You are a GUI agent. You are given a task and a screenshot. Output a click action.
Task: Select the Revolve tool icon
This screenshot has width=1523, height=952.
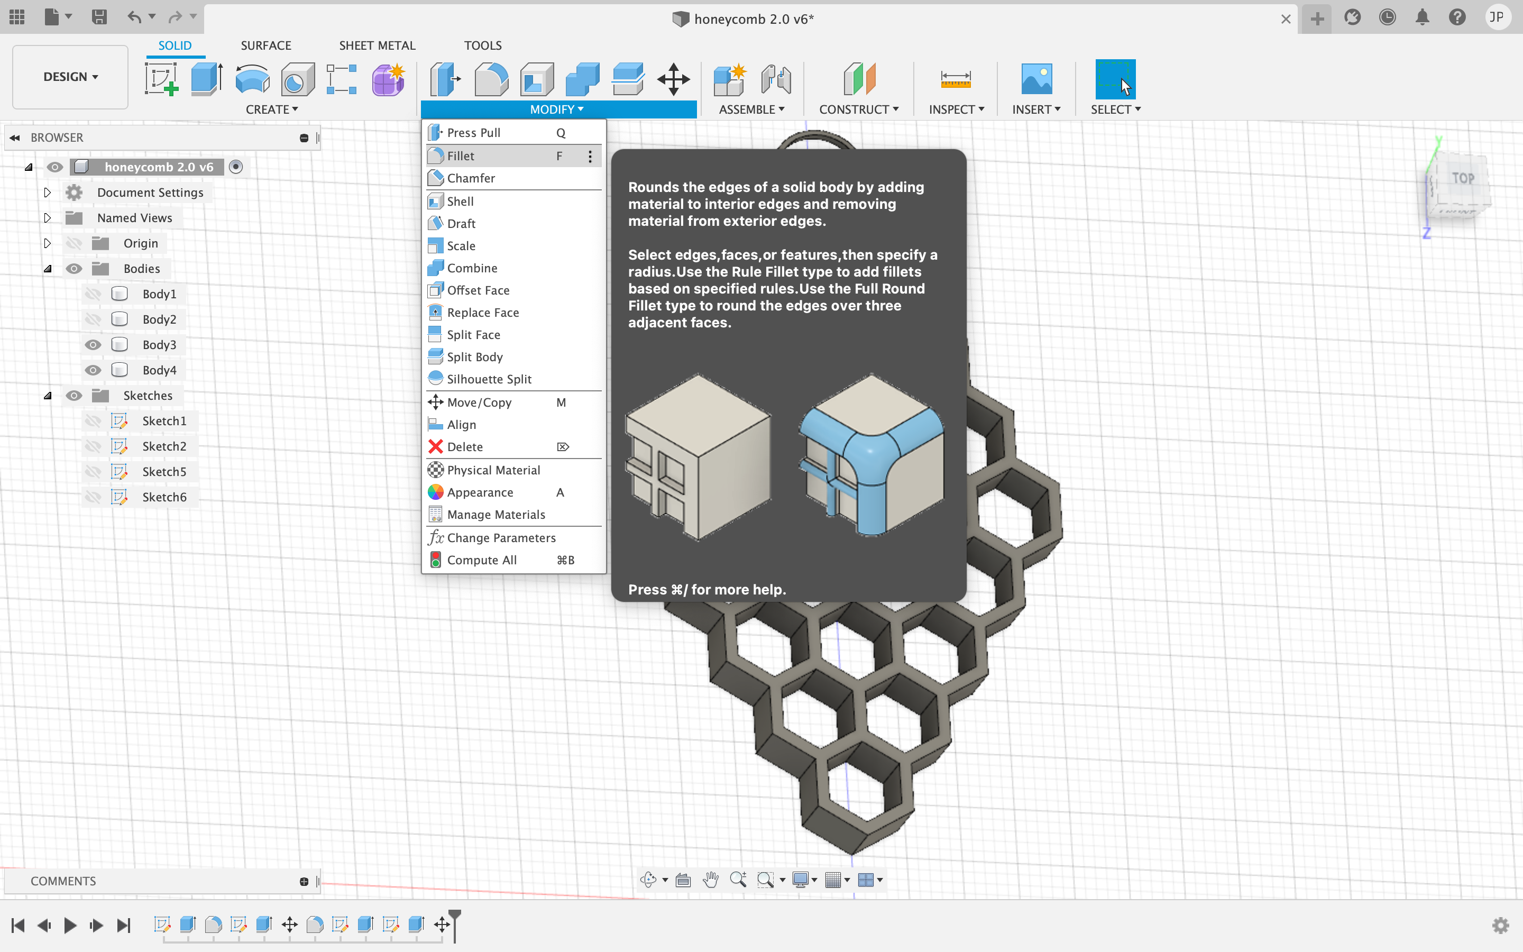click(252, 79)
